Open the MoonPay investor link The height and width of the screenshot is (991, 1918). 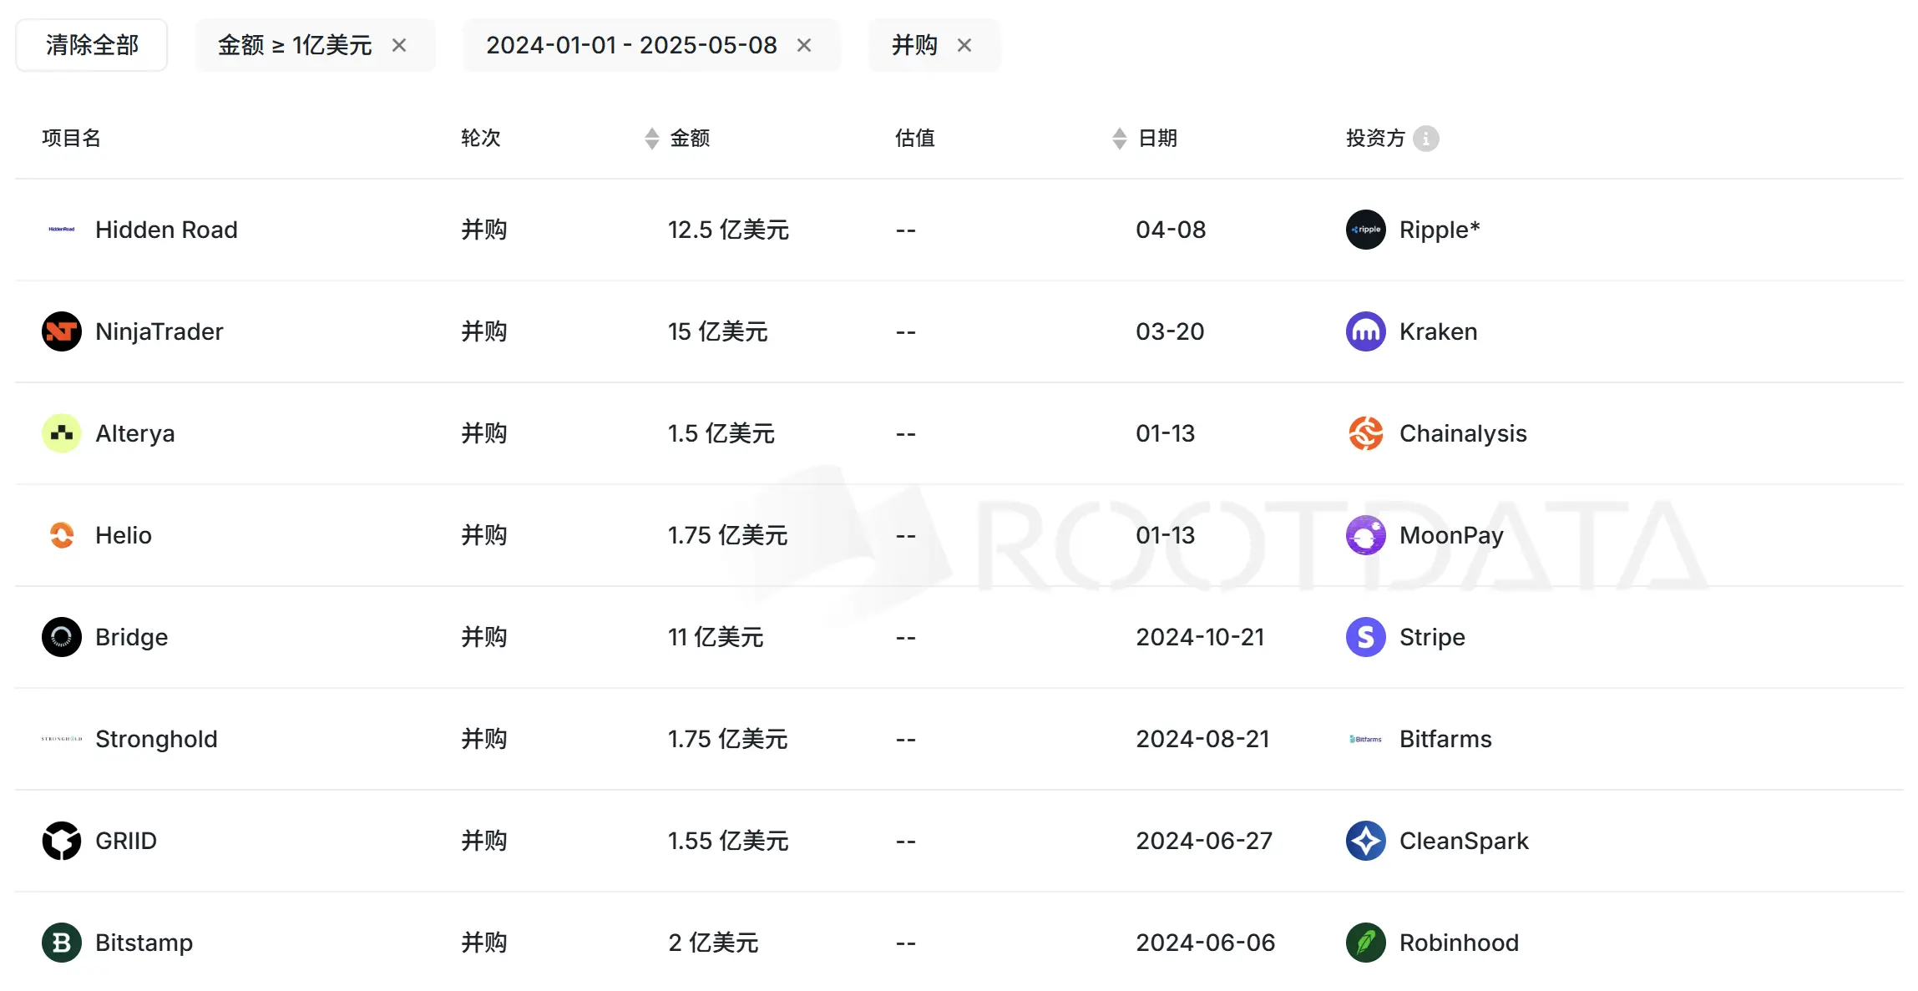tap(1451, 535)
